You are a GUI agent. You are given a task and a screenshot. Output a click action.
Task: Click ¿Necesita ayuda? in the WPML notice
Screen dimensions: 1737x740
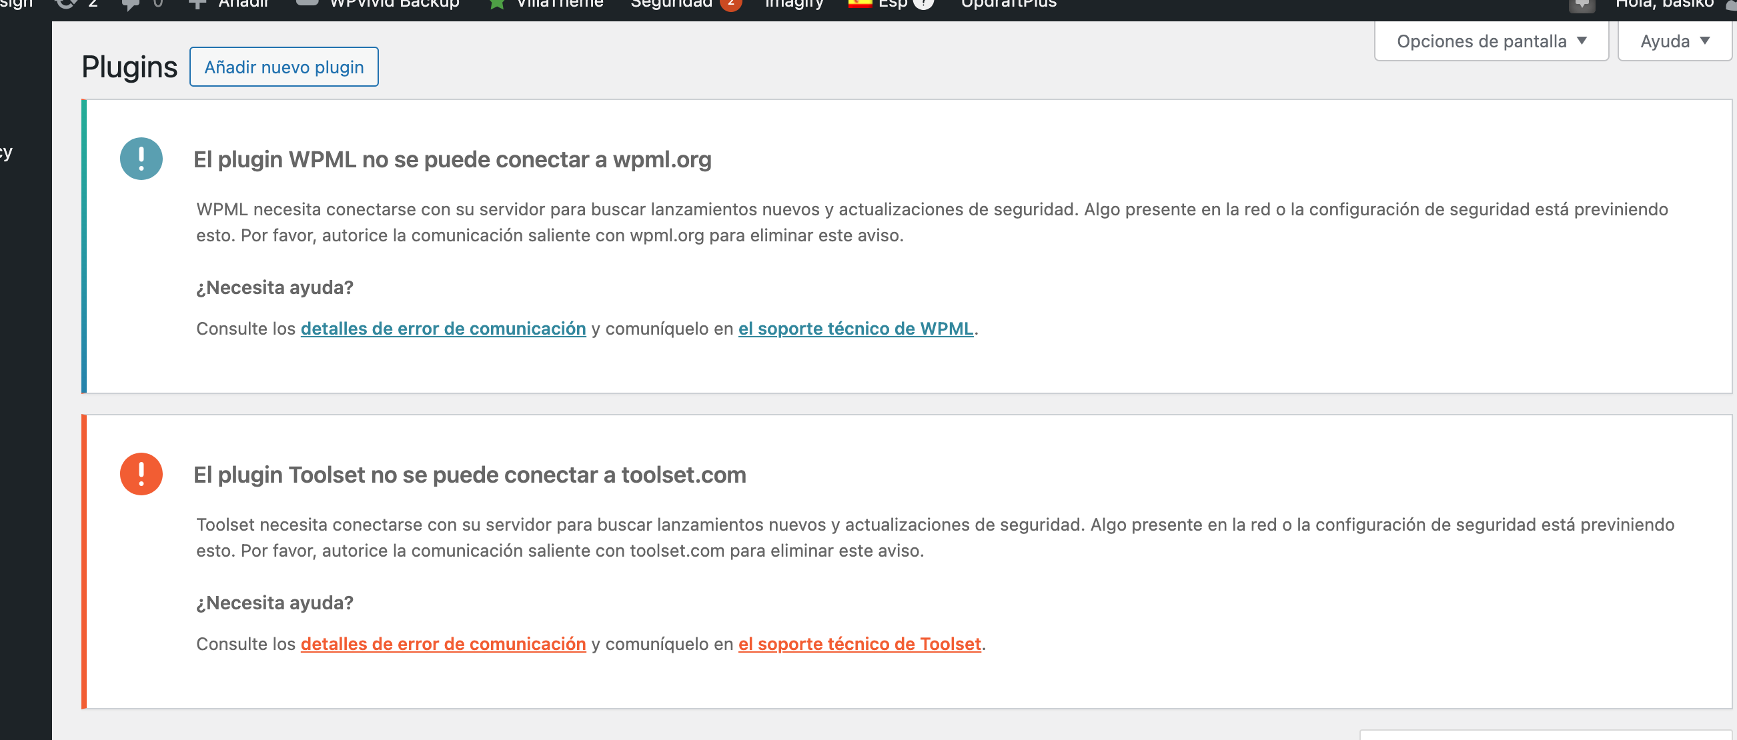[274, 287]
